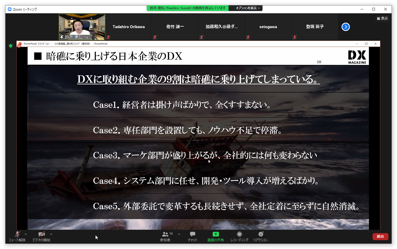
Task: Show next participants with blue arrow
Action: (345, 27)
